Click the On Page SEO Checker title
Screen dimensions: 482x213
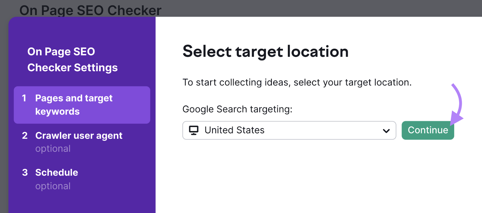coord(90,10)
